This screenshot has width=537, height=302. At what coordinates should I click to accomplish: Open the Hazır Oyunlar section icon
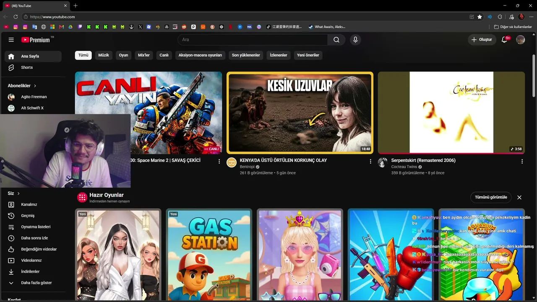click(82, 197)
